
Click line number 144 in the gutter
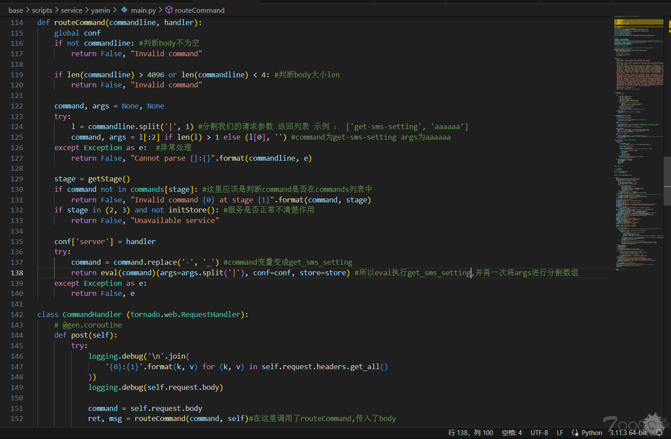point(17,335)
